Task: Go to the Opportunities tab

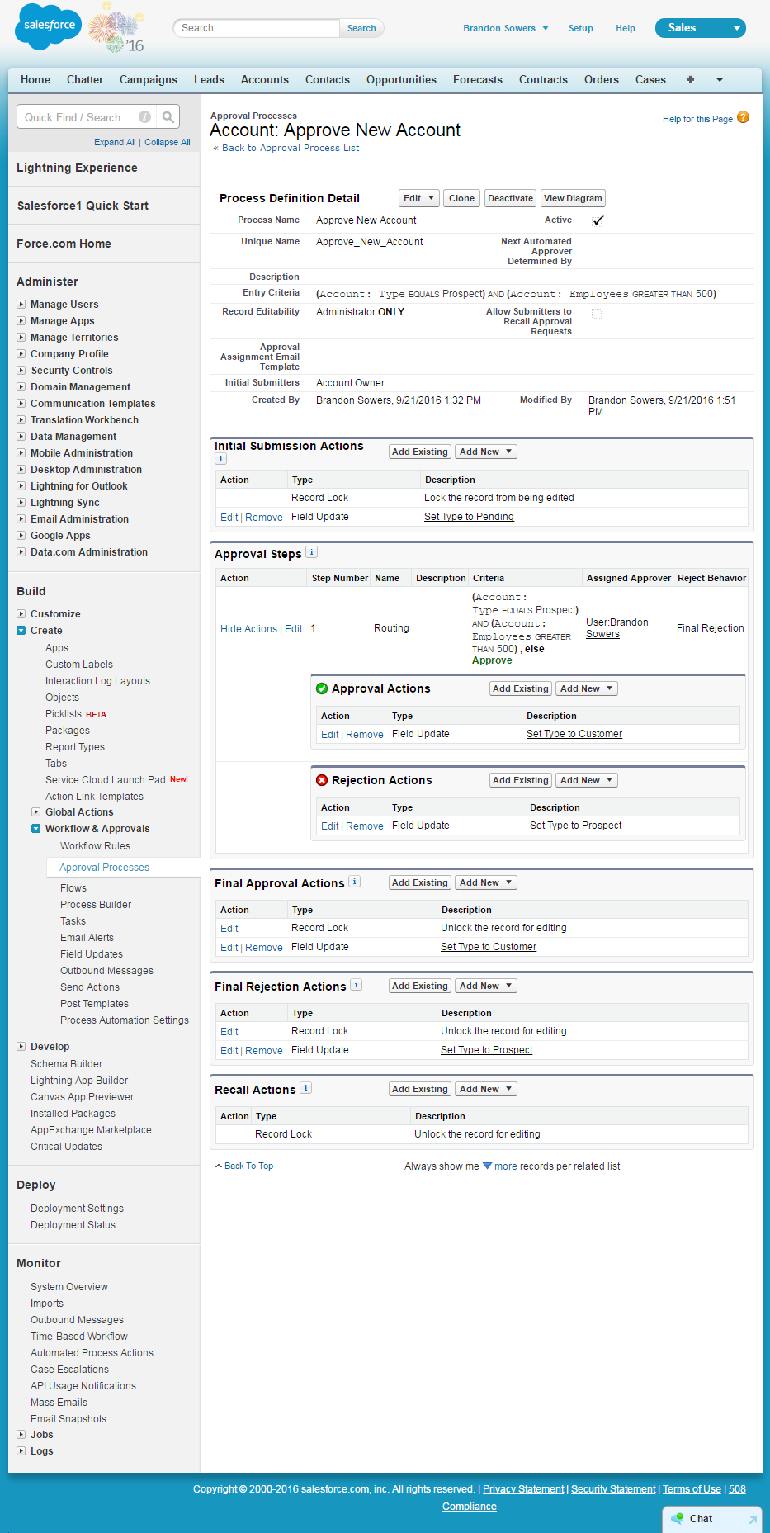Action: click(401, 80)
